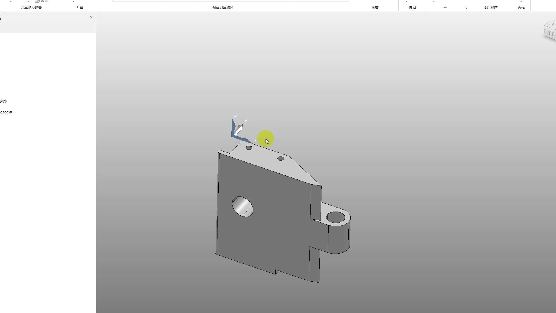Select the 0200板 tree entry

6,113
